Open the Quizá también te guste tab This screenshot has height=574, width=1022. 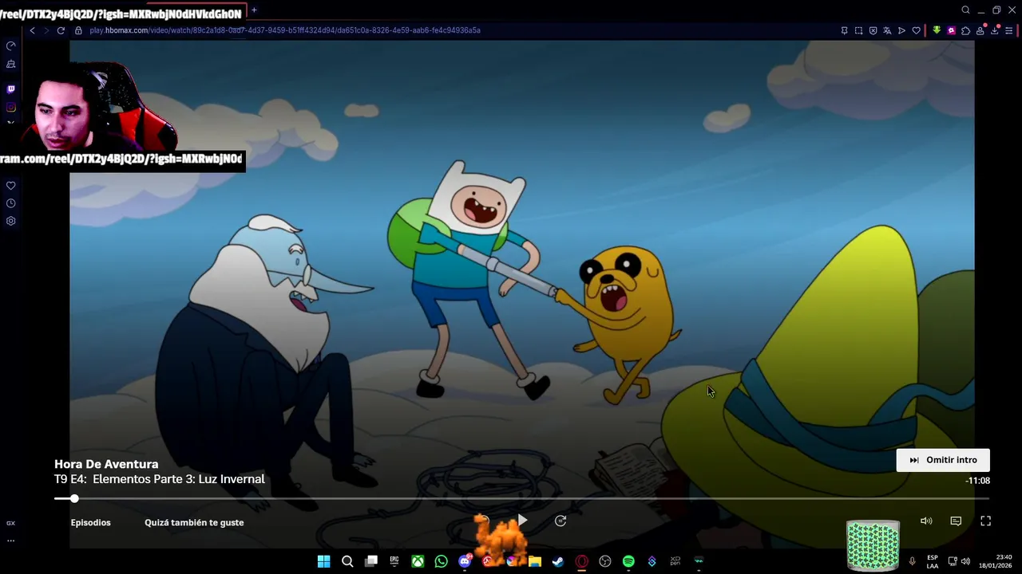tap(194, 522)
